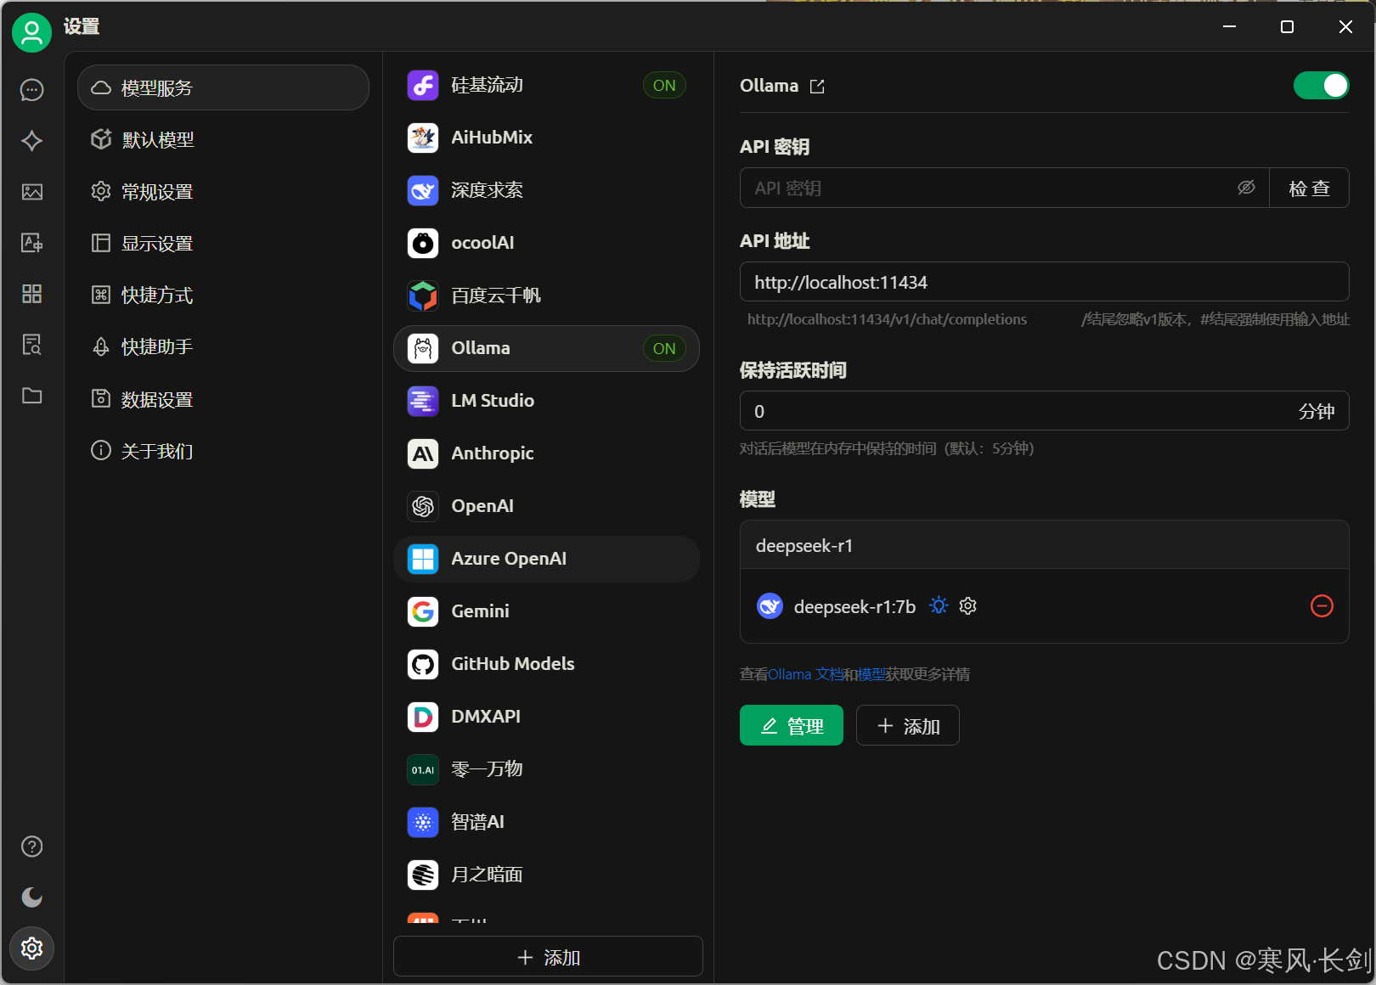The width and height of the screenshot is (1376, 985).
Task: Select 模型服务 settings menu
Action: point(223,87)
